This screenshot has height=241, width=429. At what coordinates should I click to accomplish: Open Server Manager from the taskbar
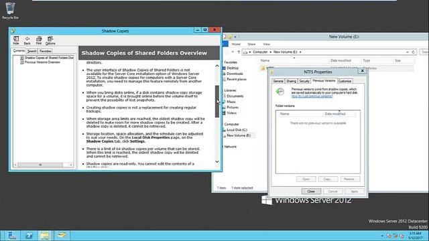coord(12,236)
